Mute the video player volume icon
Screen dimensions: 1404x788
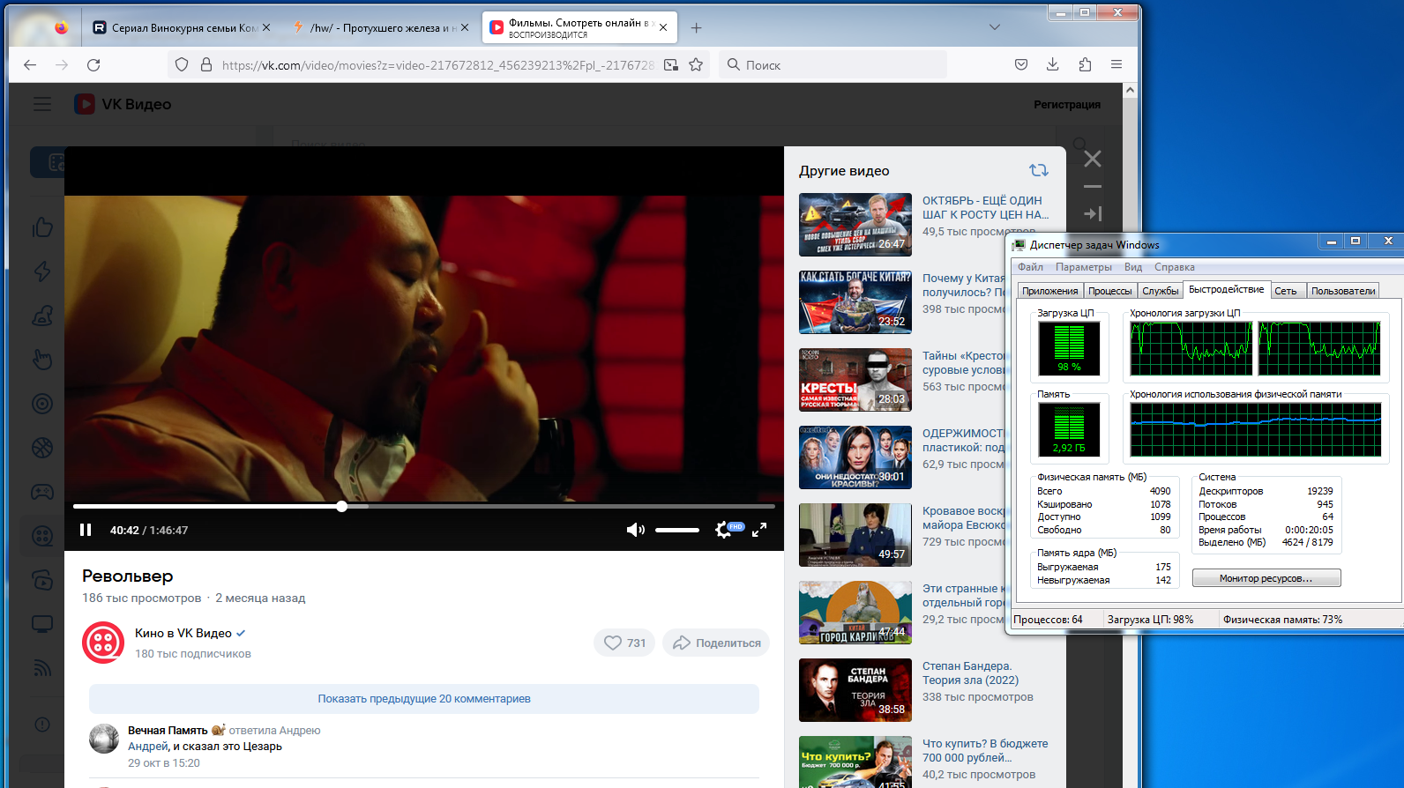pos(635,530)
